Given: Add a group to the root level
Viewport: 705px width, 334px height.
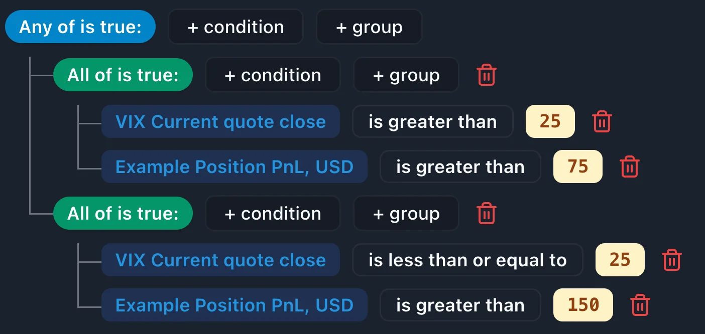Looking at the screenshot, I should (369, 27).
